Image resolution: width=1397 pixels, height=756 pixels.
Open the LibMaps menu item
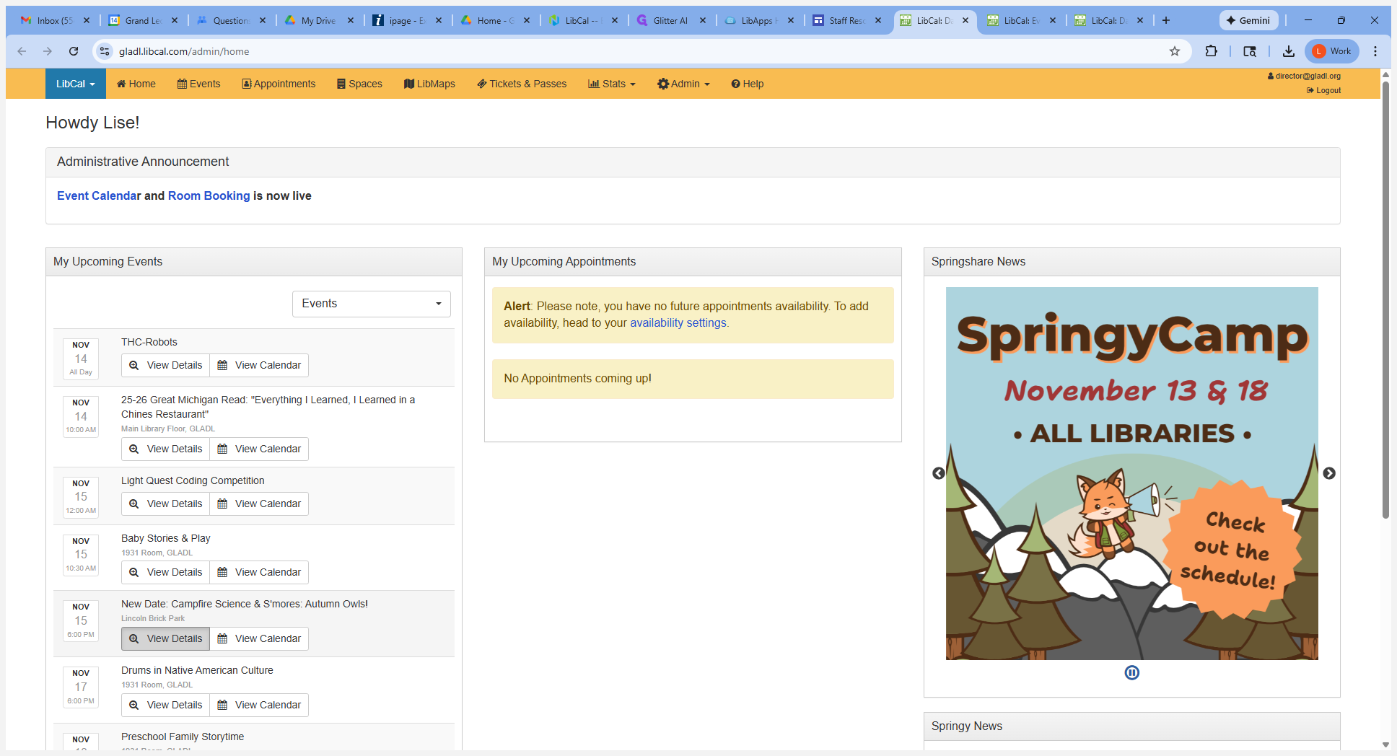pos(429,84)
